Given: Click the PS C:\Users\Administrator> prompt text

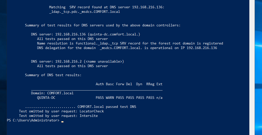Looking at the screenshot, I should point(33,120).
